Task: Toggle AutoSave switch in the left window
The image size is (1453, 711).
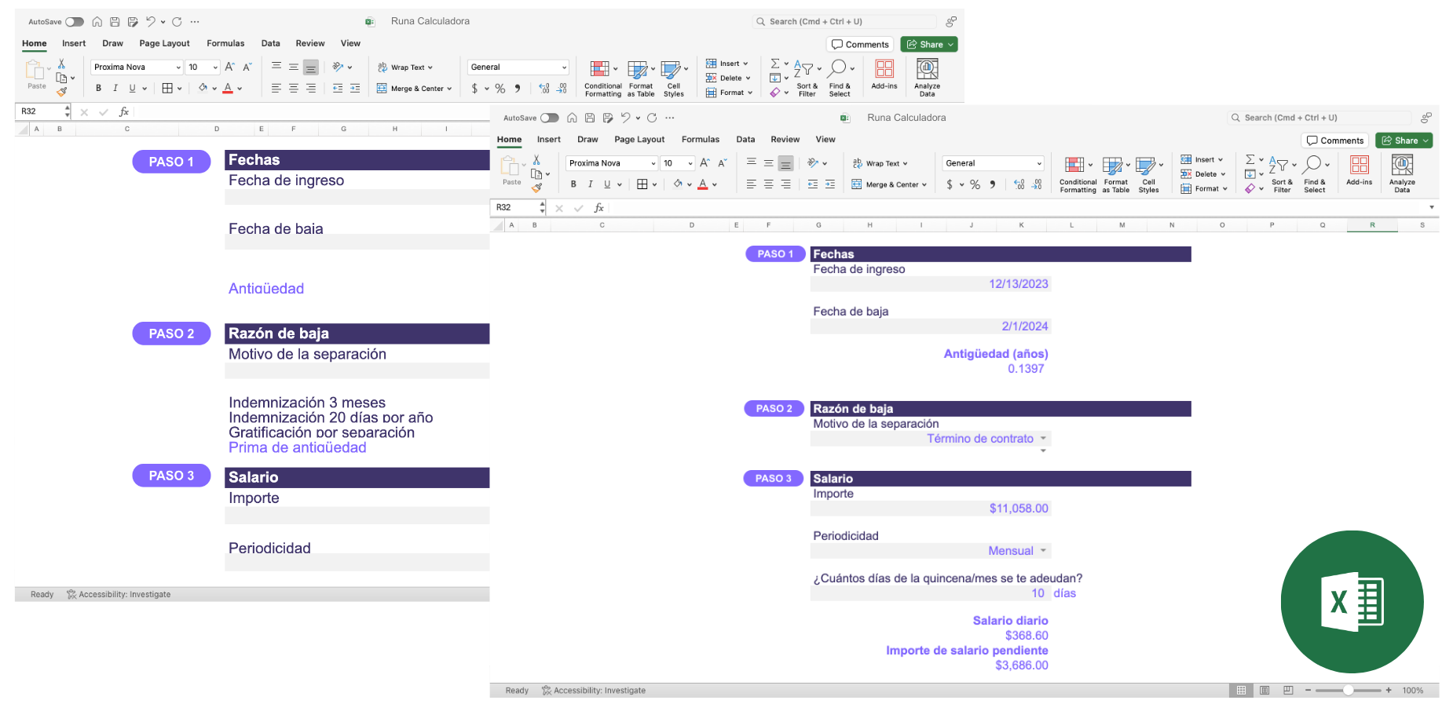Action: pyautogui.click(x=75, y=22)
